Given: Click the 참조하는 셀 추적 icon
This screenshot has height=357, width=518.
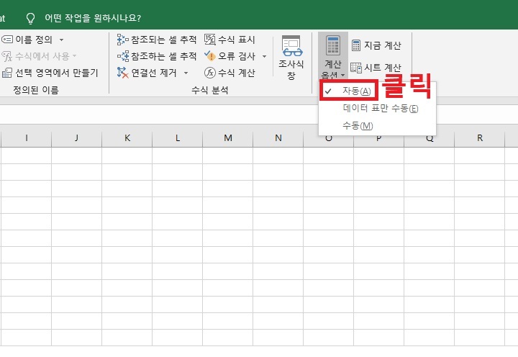Looking at the screenshot, I should (x=122, y=56).
